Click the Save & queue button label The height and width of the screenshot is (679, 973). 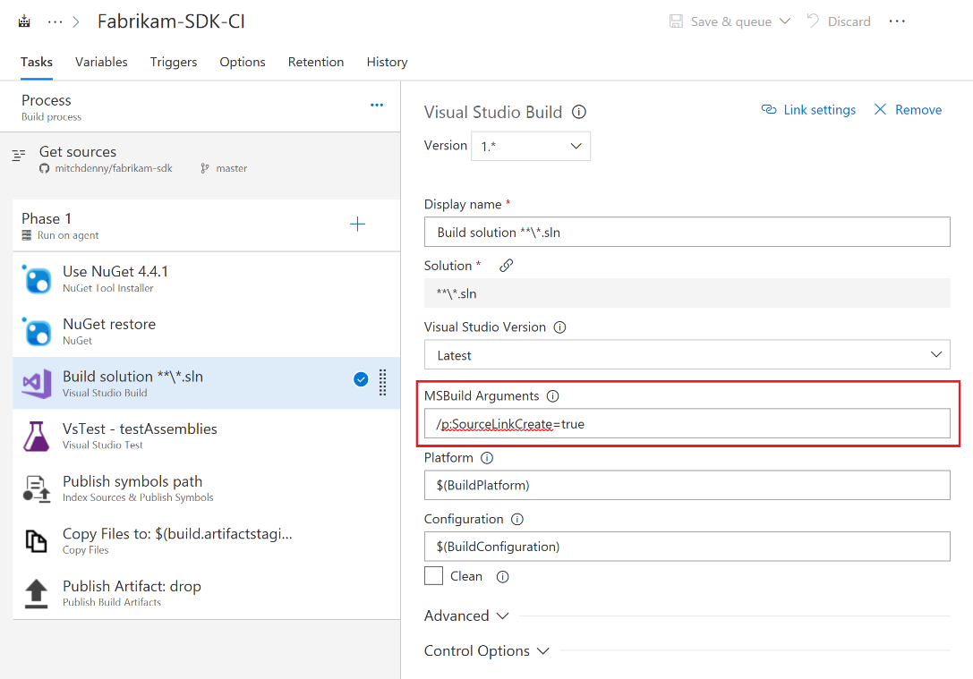tap(731, 21)
